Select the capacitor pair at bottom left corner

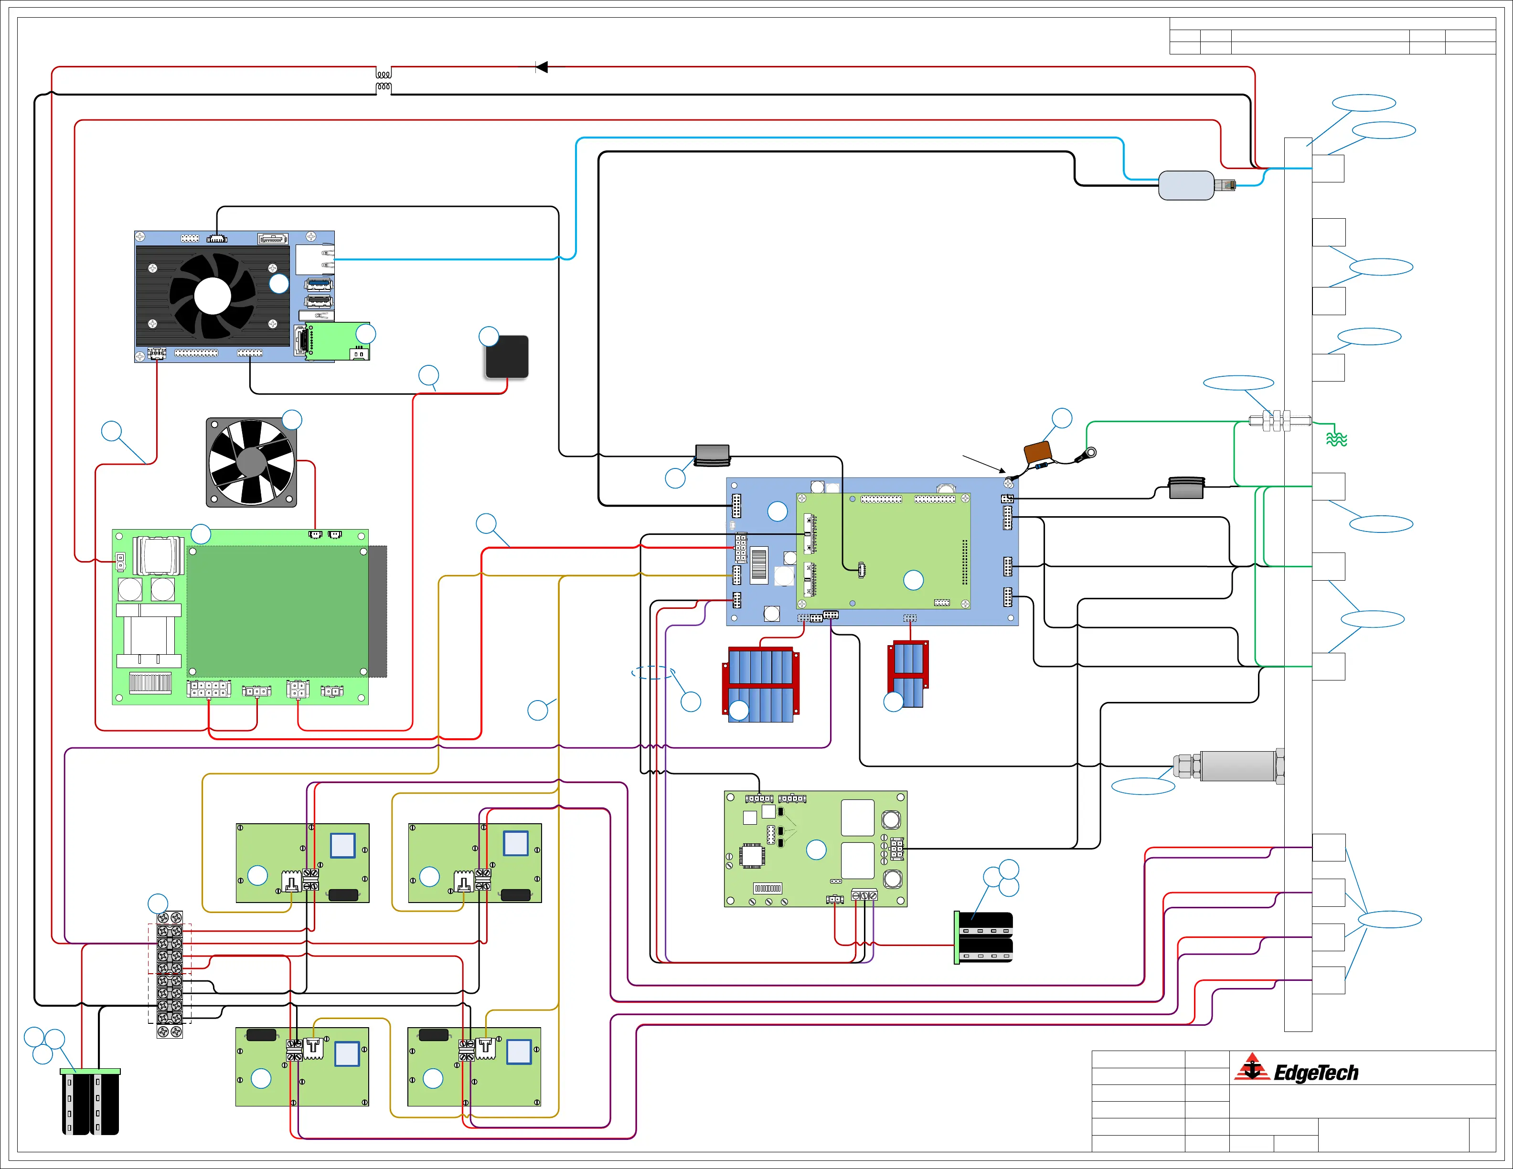91,1101
